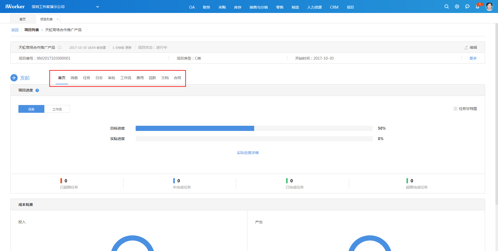This screenshot has height=251, width=498.
Task: Click the 开始时间：2017-10-30 text
Action: point(314,58)
